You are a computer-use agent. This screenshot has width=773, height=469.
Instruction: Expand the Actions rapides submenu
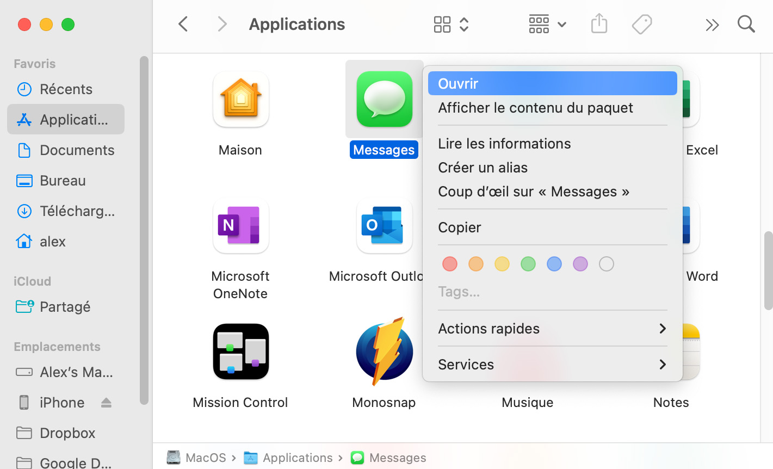(x=553, y=329)
